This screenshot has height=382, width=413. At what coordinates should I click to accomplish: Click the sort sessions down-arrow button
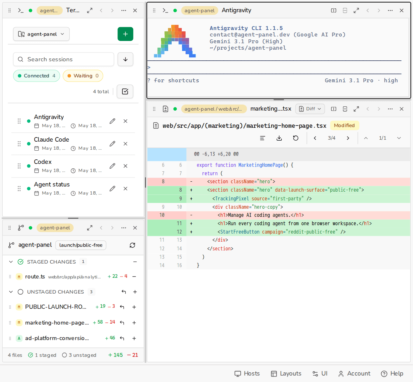pyautogui.click(x=126, y=59)
